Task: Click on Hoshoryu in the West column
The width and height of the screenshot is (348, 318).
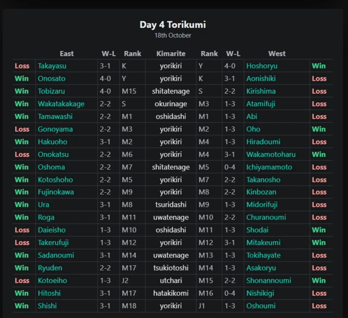Action: point(262,66)
